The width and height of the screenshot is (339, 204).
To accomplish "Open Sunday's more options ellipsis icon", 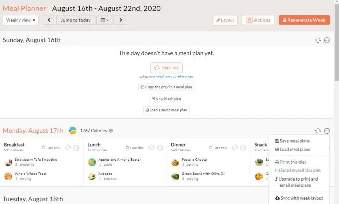I will (327, 40).
